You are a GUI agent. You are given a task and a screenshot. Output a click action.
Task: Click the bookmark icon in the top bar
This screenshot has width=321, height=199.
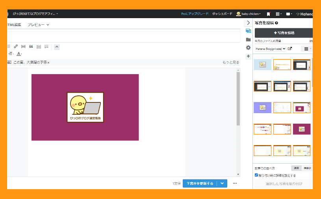click(x=268, y=14)
